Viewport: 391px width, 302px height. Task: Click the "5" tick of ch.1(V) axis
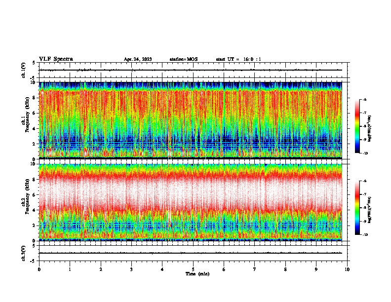pyautogui.click(x=35, y=63)
